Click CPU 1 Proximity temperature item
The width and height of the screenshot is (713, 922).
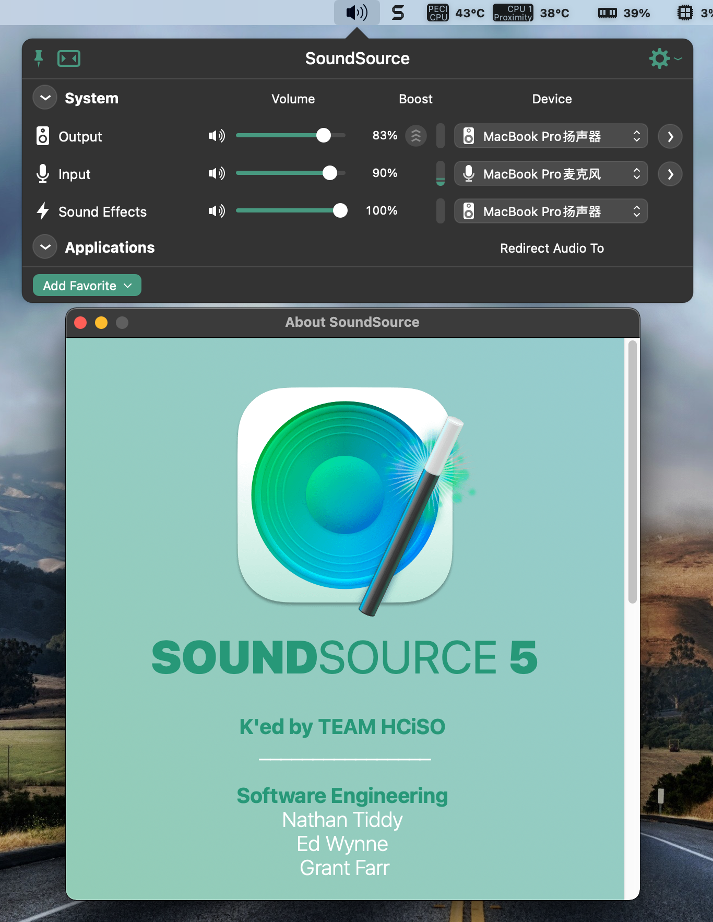click(x=531, y=13)
